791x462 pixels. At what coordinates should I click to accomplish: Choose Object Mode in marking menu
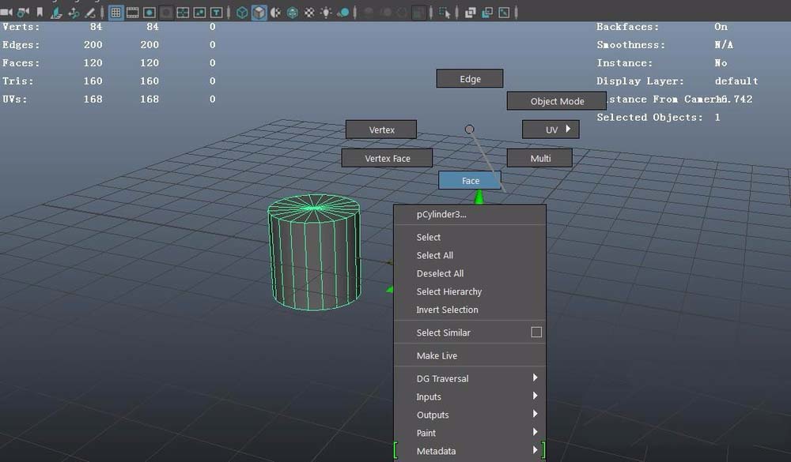(x=557, y=101)
